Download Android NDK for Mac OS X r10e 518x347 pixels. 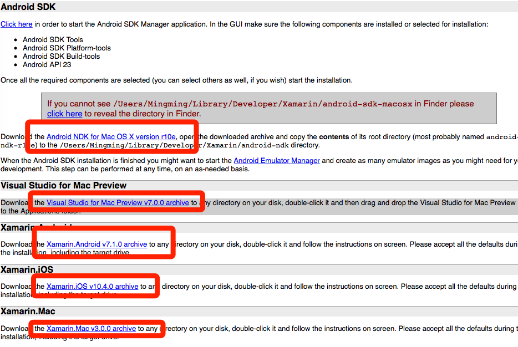[x=111, y=137]
